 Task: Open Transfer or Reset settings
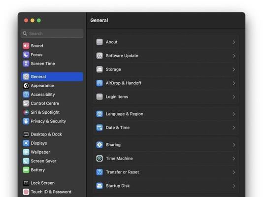click(165, 172)
